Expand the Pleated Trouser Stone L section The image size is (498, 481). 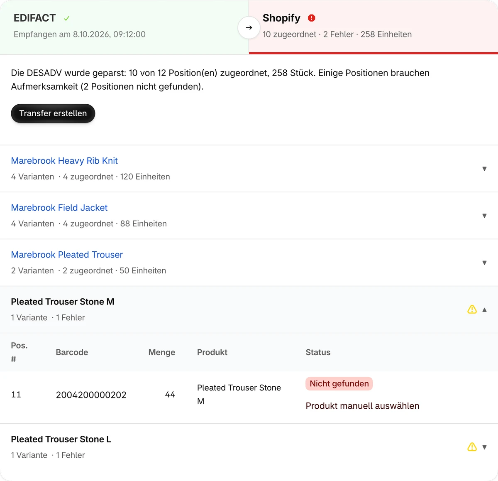[484, 447]
